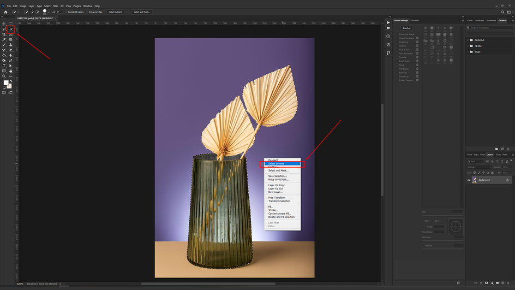Switch to the Brushes tab
Viewport: 515px width, 290px height.
[x=415, y=20]
